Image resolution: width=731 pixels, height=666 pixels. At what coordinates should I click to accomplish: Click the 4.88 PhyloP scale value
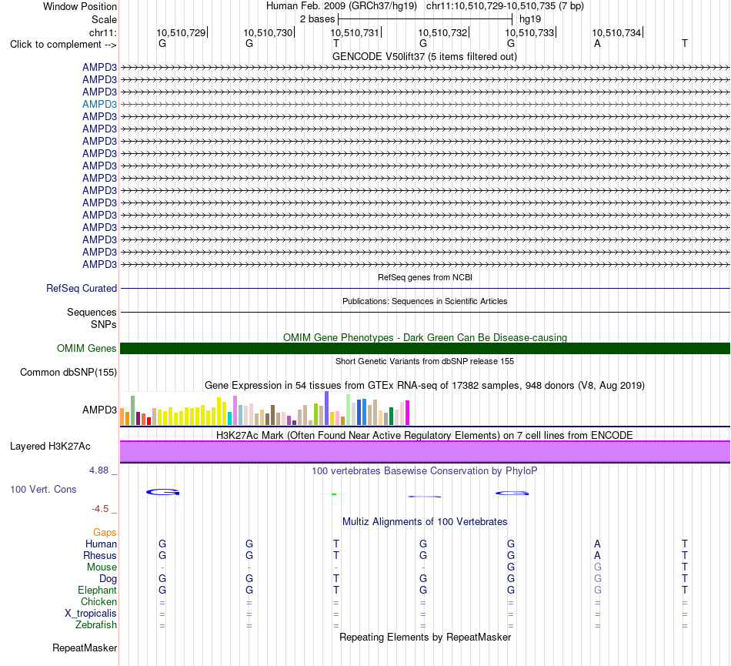[x=98, y=470]
